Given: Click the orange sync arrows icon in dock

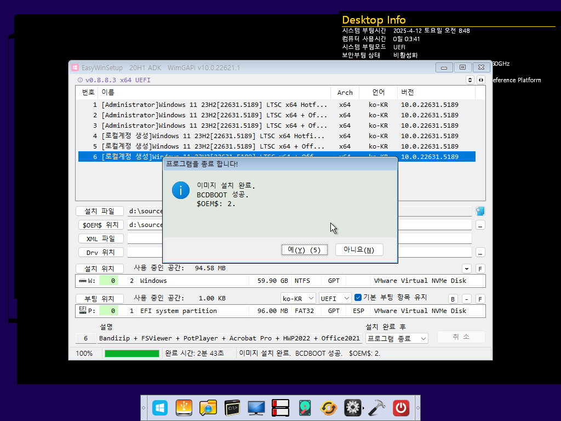Looking at the screenshot, I should click(x=329, y=408).
